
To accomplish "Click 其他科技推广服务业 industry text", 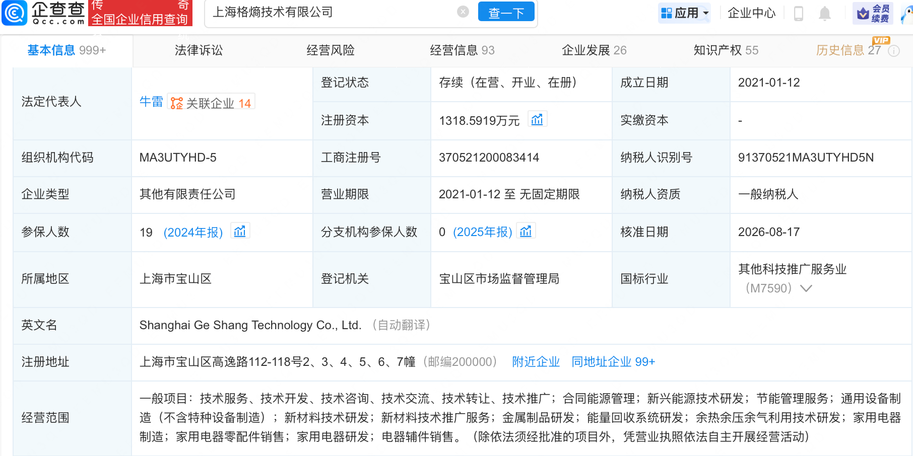I will click(792, 269).
